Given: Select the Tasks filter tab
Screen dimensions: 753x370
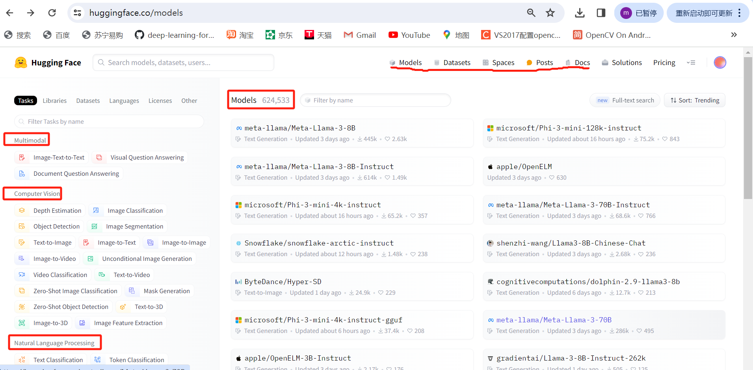Looking at the screenshot, I should 26,100.
